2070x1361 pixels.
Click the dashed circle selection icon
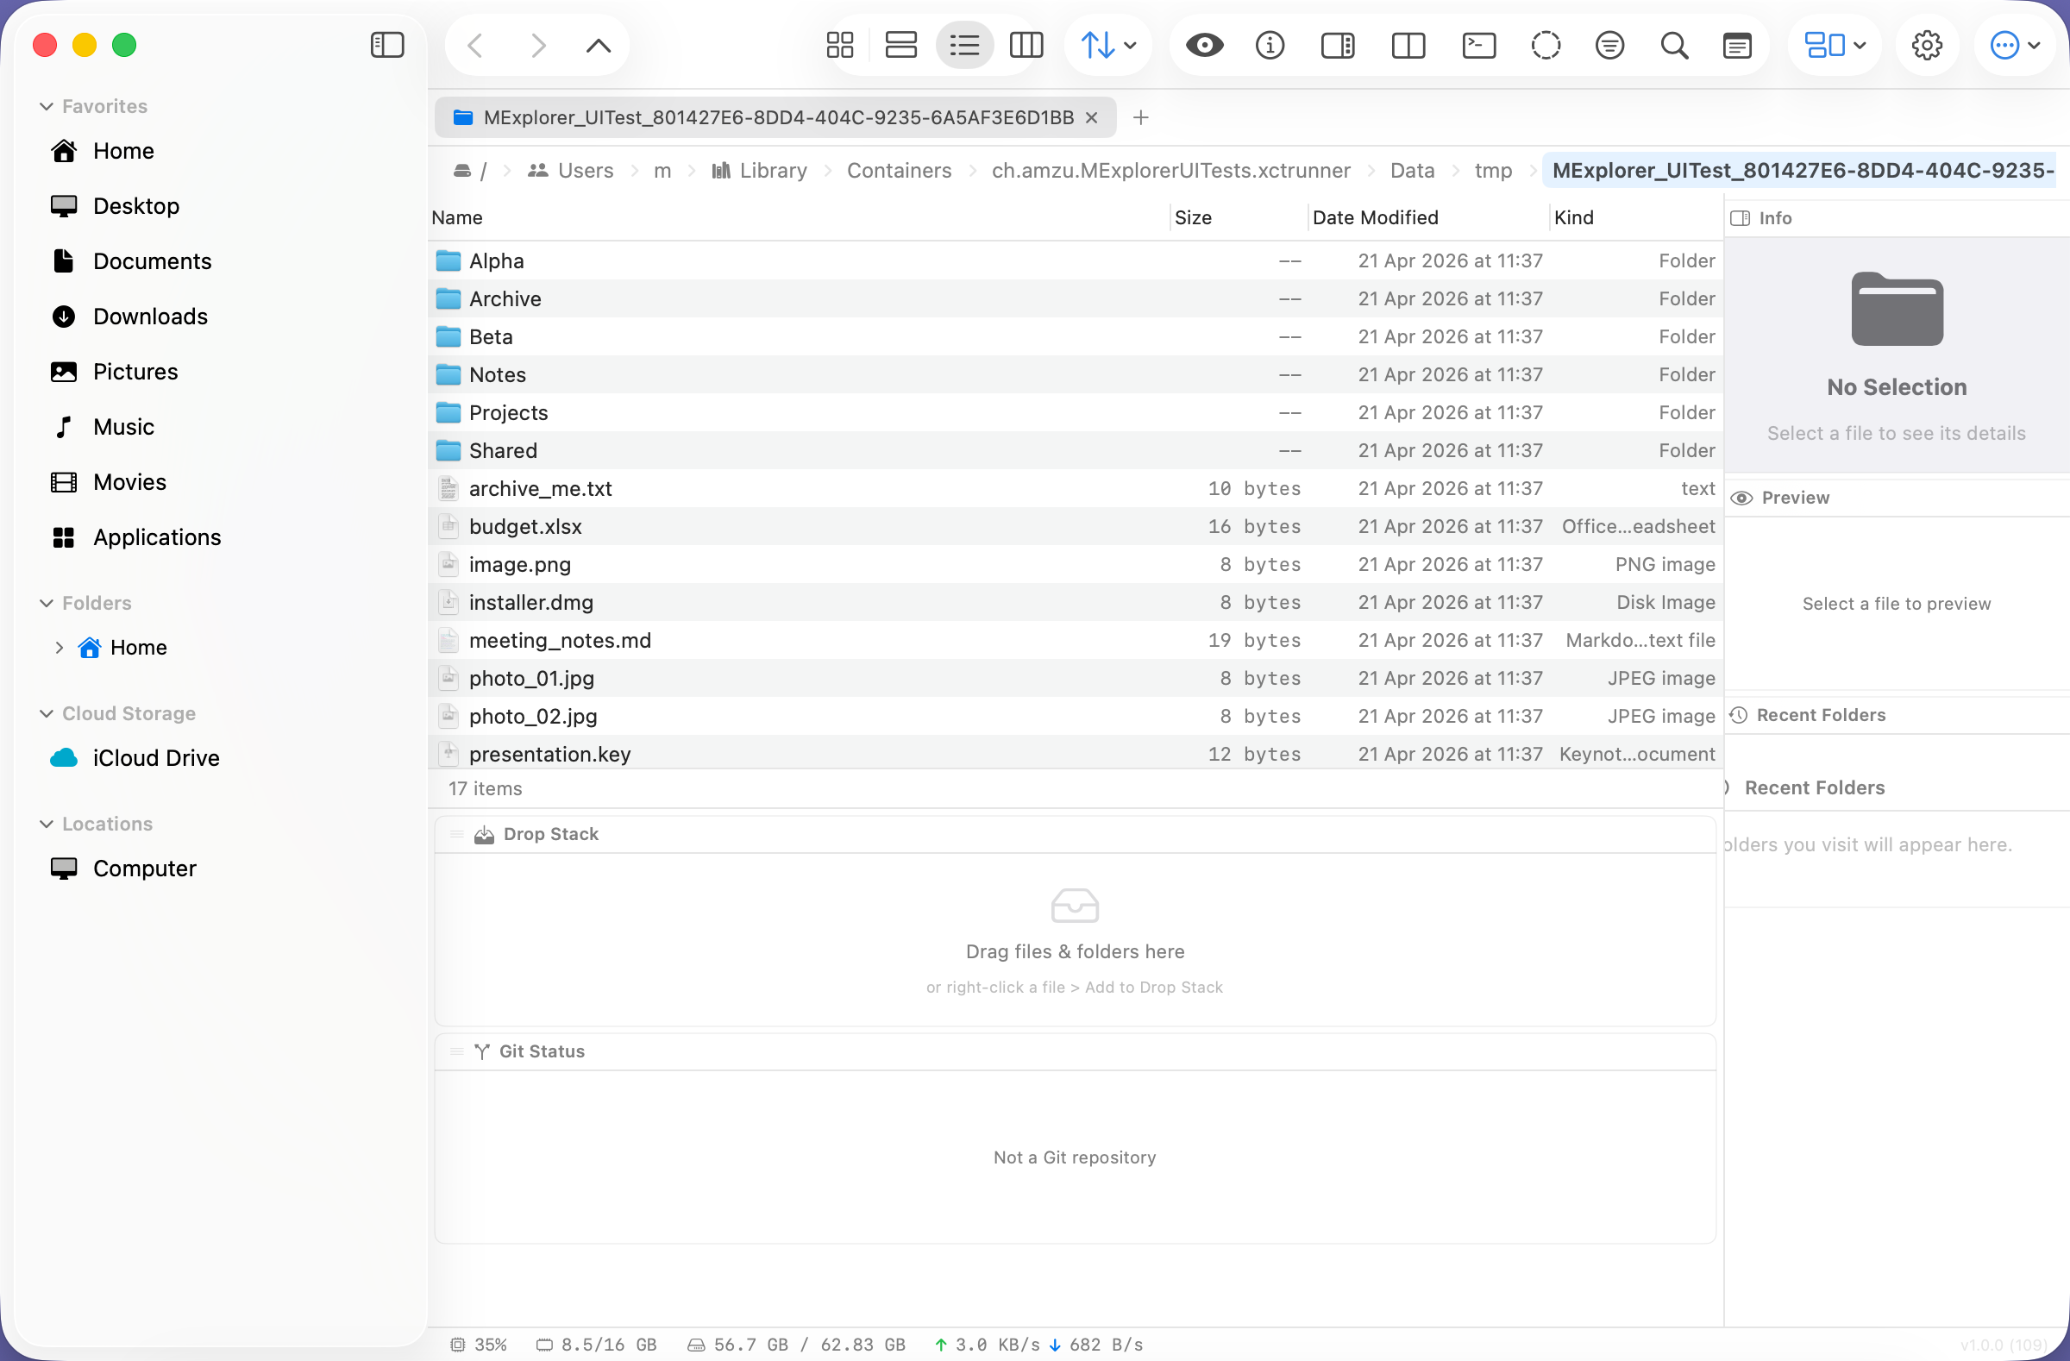(x=1546, y=45)
